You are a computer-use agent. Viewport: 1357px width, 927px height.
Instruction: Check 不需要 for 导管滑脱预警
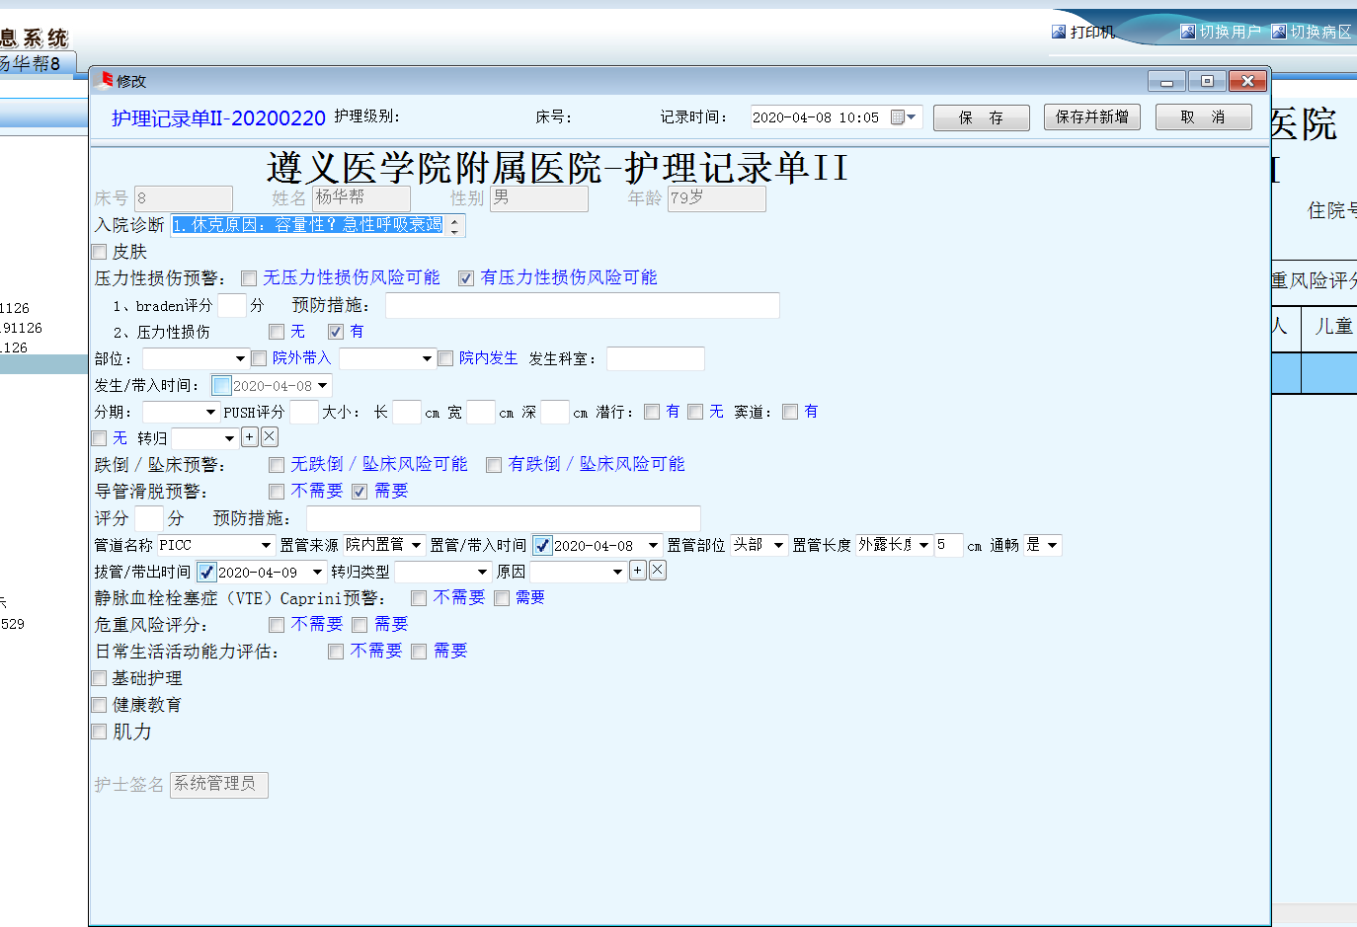277,492
